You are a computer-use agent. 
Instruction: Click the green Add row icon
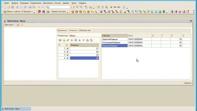[x=60, y=40]
